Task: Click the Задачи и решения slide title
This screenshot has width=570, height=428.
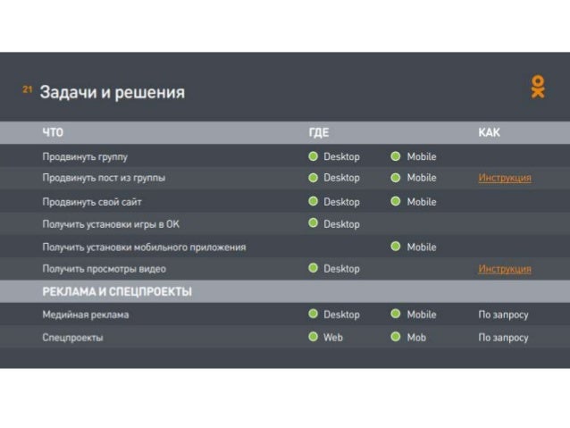Action: (112, 92)
